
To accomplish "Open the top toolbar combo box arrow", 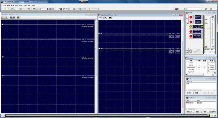I will [x=202, y=9].
